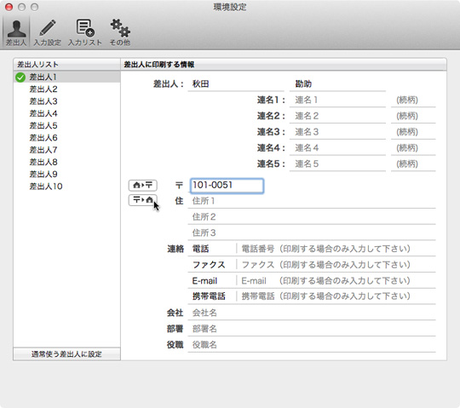Click the 電話番号 input field

coord(336,249)
